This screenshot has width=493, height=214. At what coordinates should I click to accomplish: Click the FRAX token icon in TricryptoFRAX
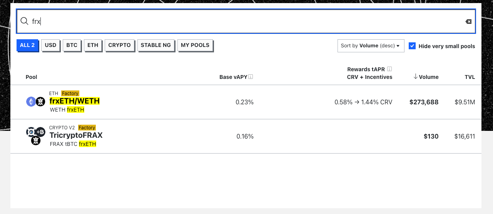point(31,132)
